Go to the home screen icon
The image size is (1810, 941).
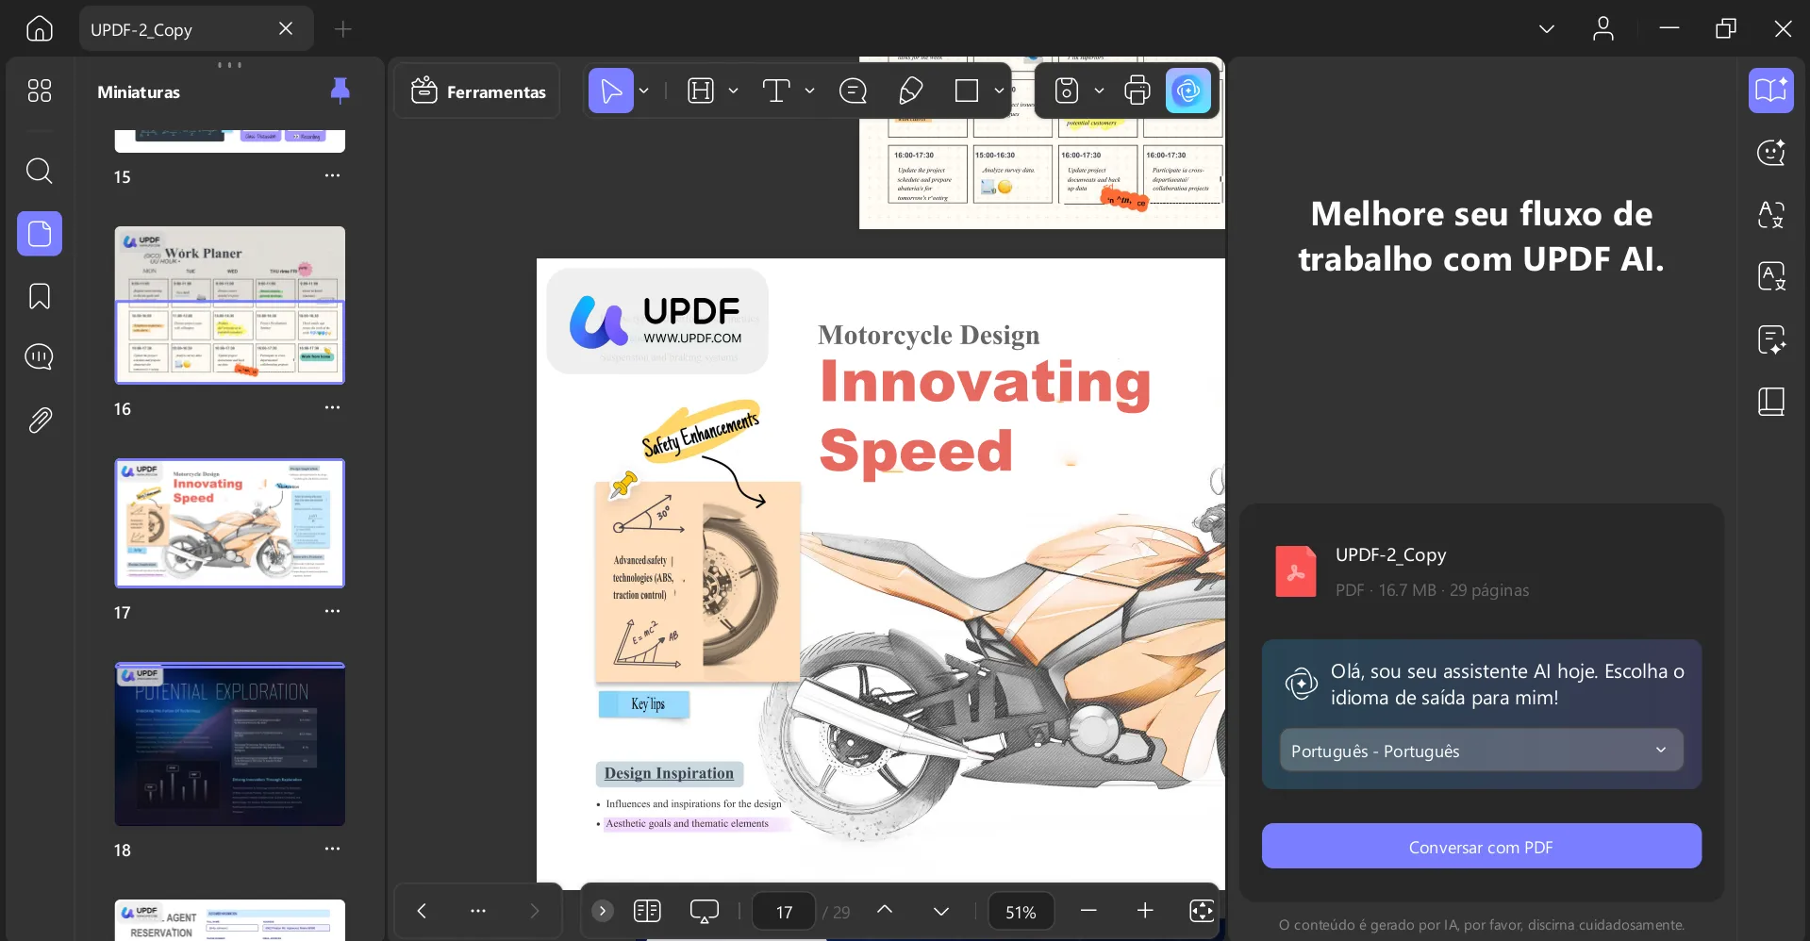pos(40,29)
